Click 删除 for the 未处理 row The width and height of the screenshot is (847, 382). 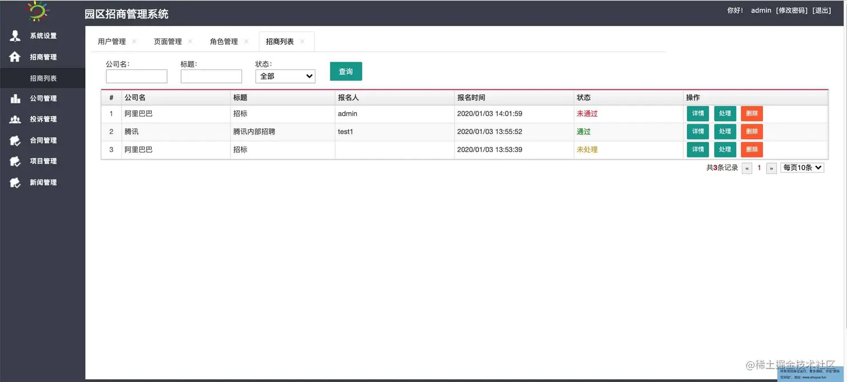coord(752,150)
